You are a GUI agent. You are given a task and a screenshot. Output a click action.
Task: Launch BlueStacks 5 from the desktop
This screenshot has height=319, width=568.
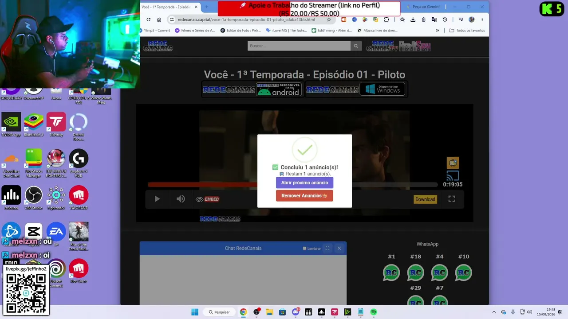point(34,124)
